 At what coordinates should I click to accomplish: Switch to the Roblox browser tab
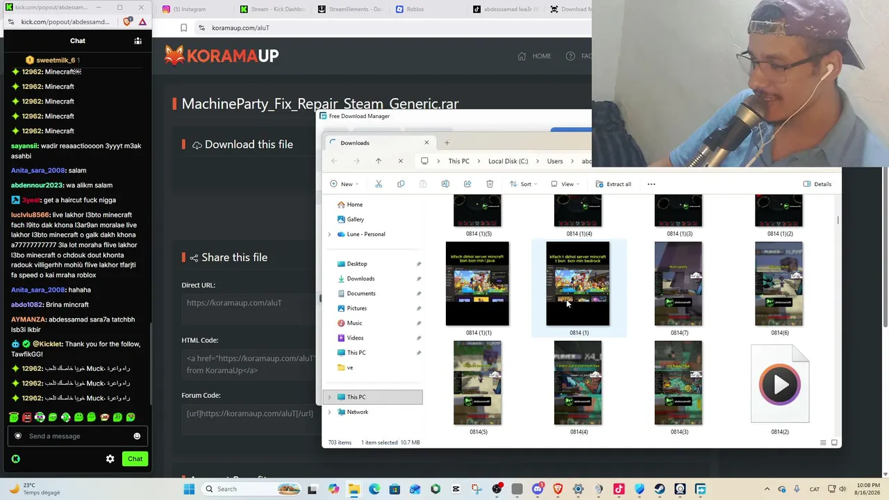click(426, 9)
